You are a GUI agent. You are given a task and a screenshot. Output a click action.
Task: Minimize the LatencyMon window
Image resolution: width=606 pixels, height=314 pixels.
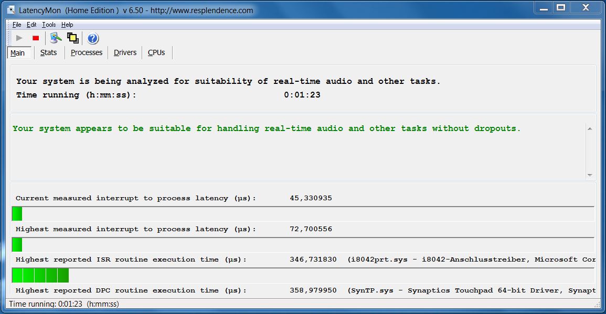coord(544,7)
